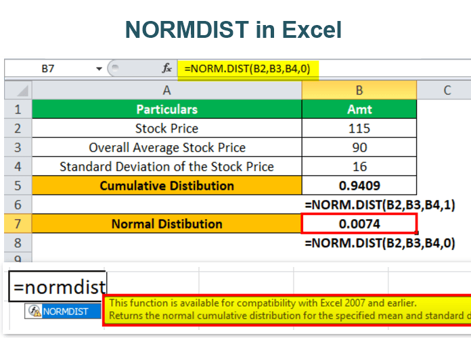Select the cell showing 0.9409
Screen dimensions: 471x338
[359, 185]
